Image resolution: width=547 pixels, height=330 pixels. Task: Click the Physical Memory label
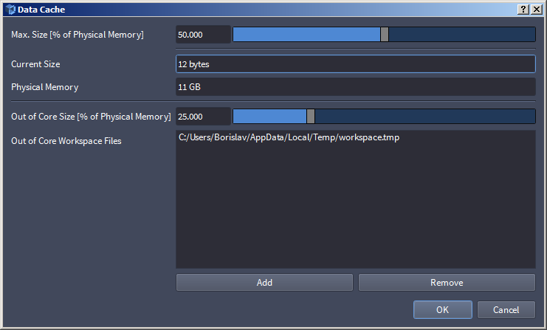tap(44, 87)
